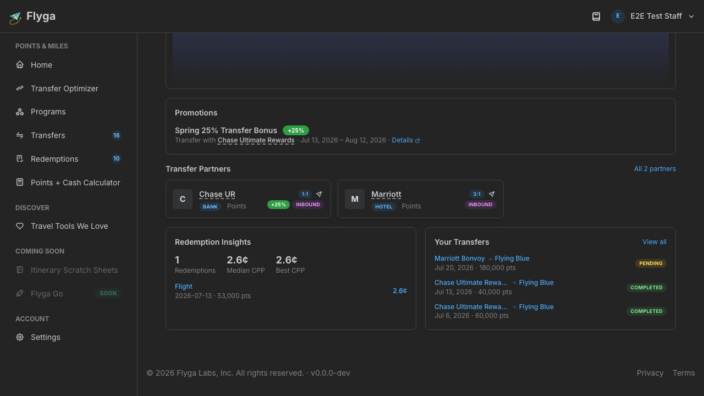Click COMPLETED badge for Jul 6 transfer
This screenshot has width=704, height=396.
pos(646,311)
